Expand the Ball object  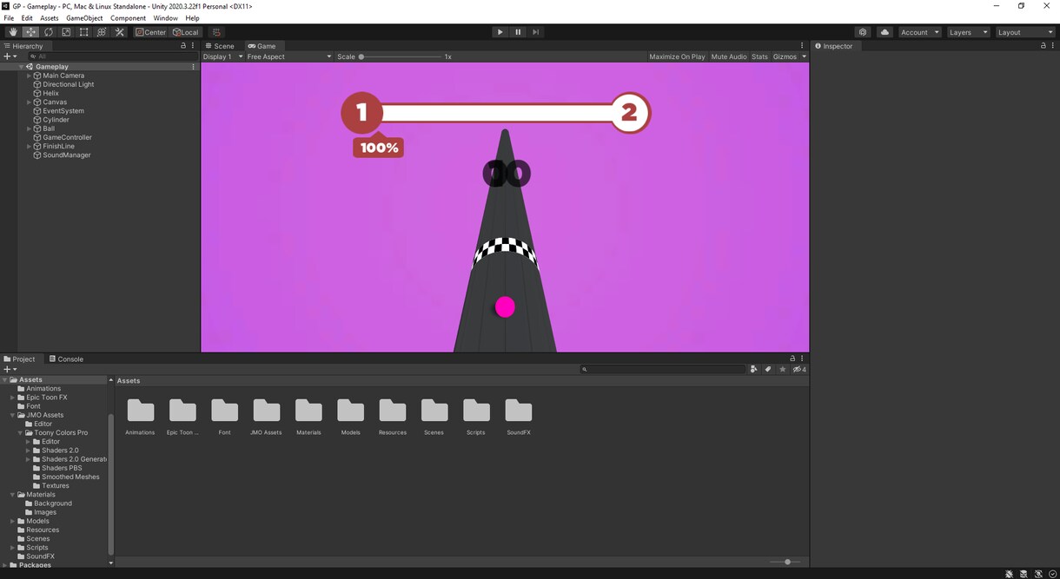pos(29,128)
